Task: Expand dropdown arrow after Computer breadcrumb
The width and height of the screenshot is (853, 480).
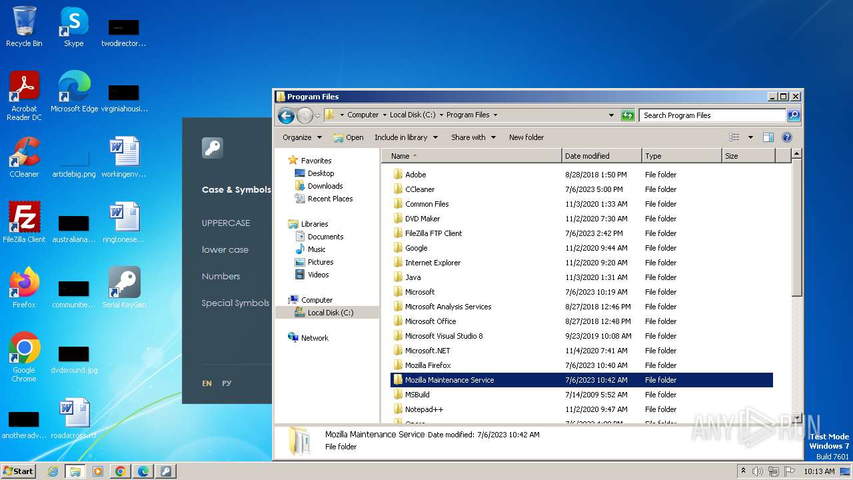Action: tap(385, 115)
